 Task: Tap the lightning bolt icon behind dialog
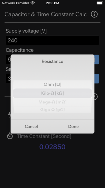(x=9, y=114)
